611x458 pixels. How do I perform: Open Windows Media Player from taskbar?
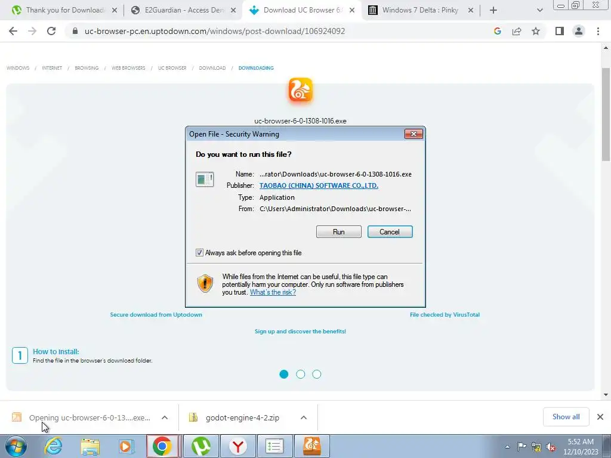click(x=126, y=446)
